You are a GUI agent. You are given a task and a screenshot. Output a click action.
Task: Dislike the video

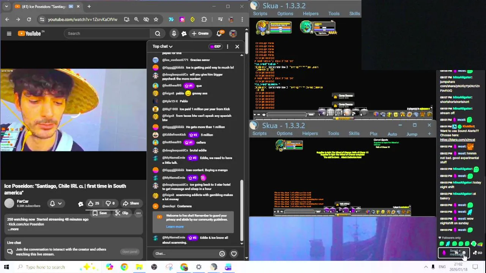pos(110,203)
